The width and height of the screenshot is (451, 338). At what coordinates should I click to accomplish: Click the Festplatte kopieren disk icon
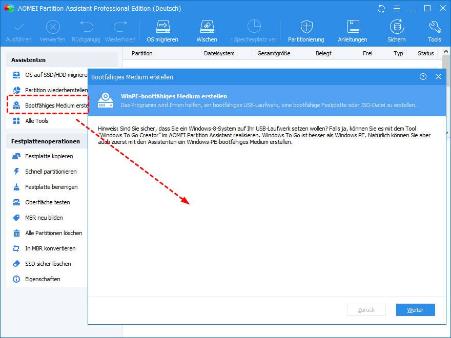[16, 156]
